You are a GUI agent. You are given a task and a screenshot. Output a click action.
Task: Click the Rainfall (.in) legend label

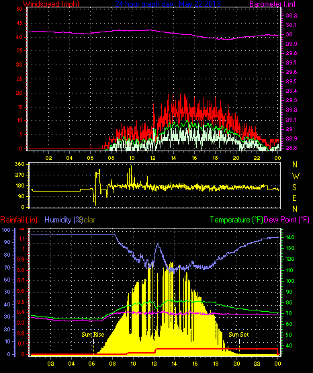(19, 220)
